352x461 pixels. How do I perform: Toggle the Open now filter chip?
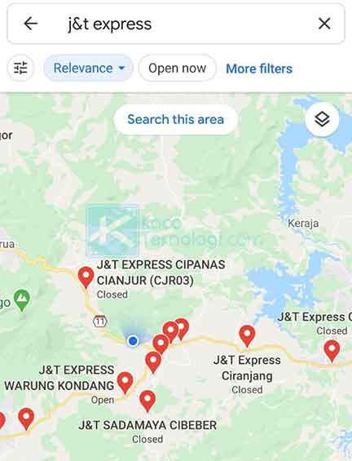178,68
